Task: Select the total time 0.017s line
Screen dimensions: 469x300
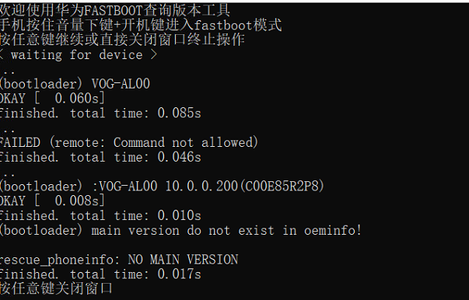Action: 100,274
